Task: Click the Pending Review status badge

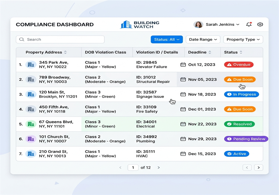Action: click(246, 139)
